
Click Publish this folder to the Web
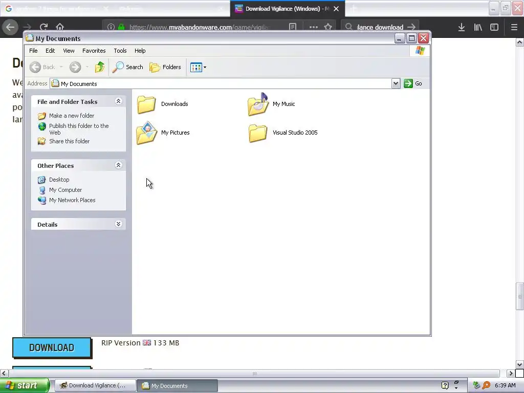pyautogui.click(x=79, y=129)
